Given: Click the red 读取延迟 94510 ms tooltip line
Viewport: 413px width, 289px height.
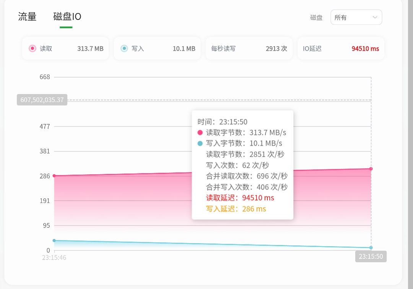Looking at the screenshot, I should click(x=240, y=198).
